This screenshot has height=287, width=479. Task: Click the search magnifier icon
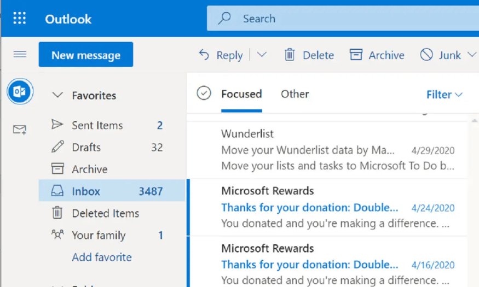(x=224, y=18)
